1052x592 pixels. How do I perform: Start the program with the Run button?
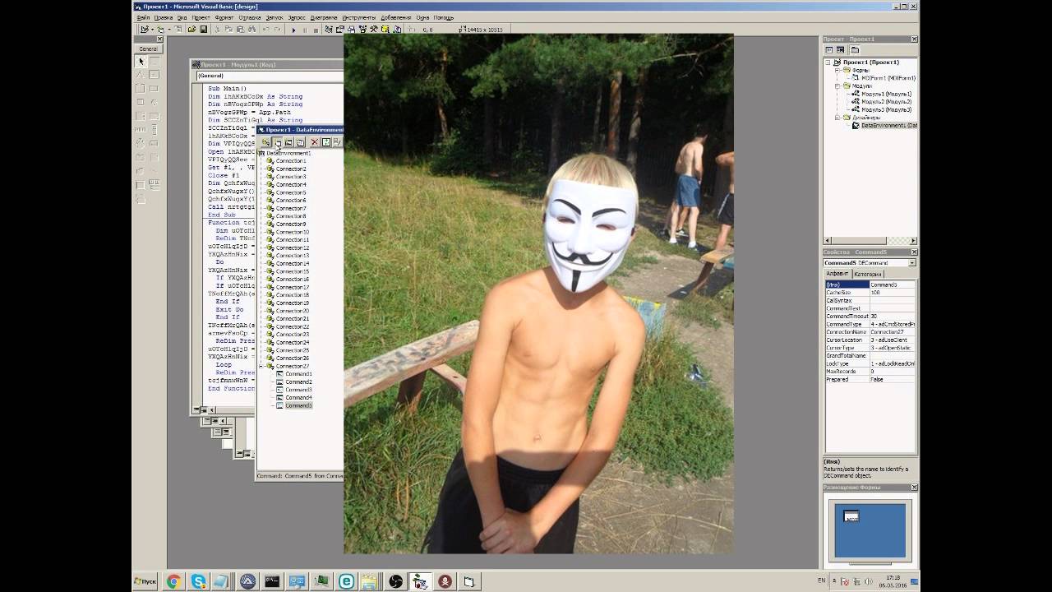[293, 30]
